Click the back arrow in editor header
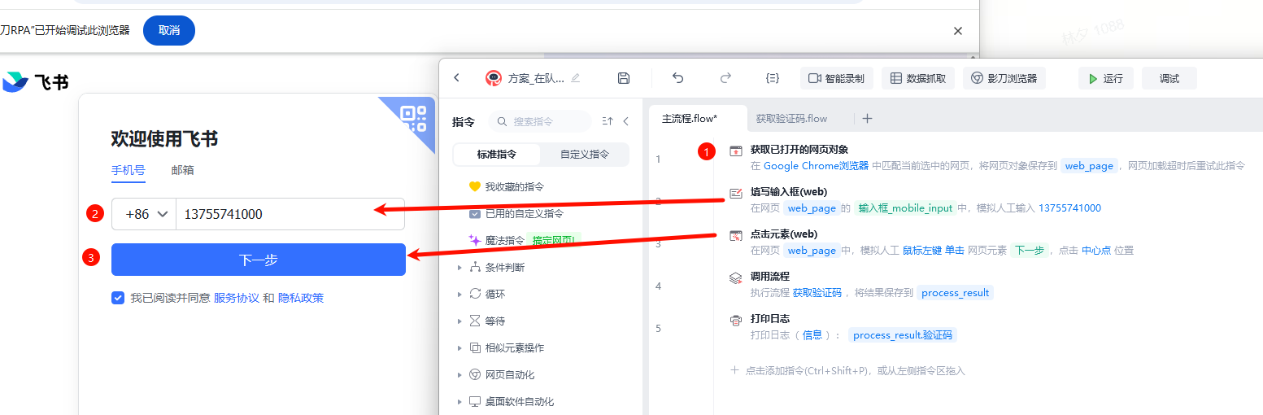The image size is (1263, 415). pos(457,78)
